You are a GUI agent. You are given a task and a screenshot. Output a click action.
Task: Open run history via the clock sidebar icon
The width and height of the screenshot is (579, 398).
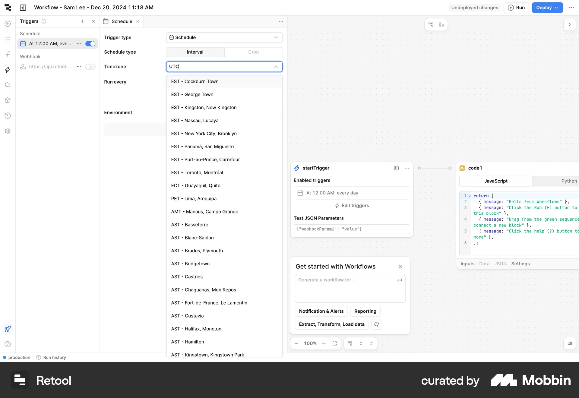coord(8,115)
